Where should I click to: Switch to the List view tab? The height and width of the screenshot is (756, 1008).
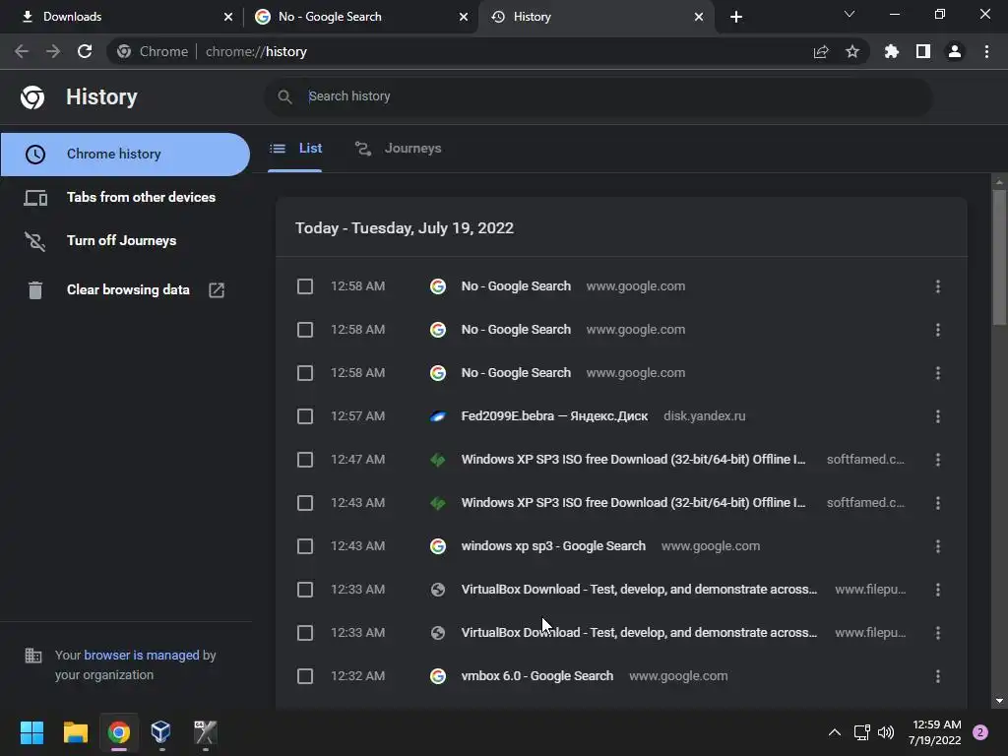[295, 149]
